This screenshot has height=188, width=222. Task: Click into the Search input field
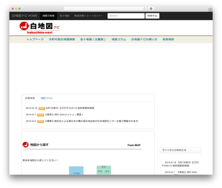click(126, 16)
